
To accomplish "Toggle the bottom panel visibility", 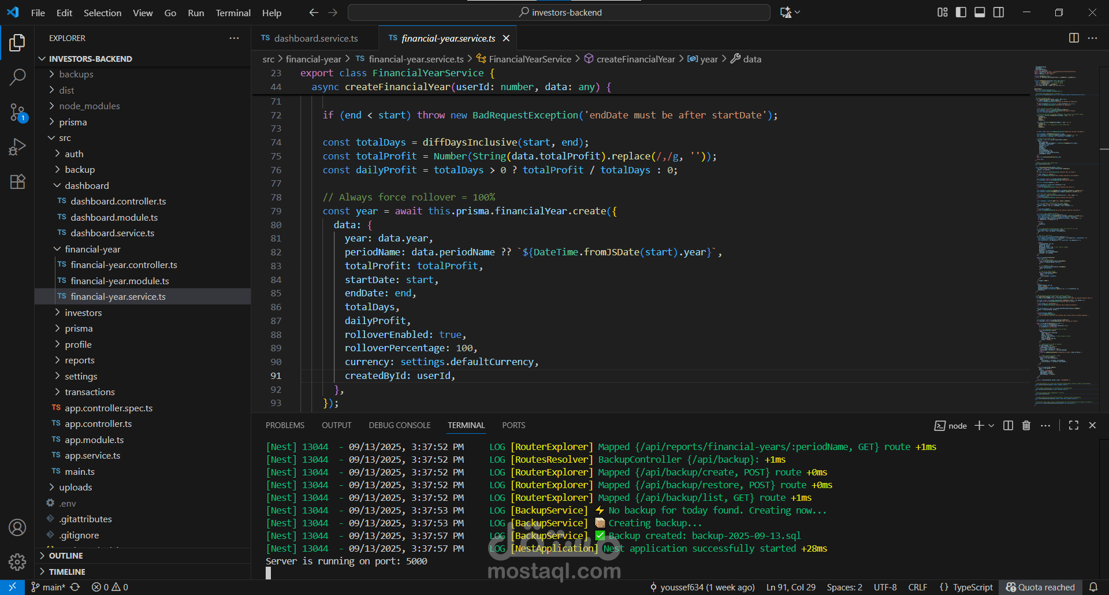I will [980, 12].
